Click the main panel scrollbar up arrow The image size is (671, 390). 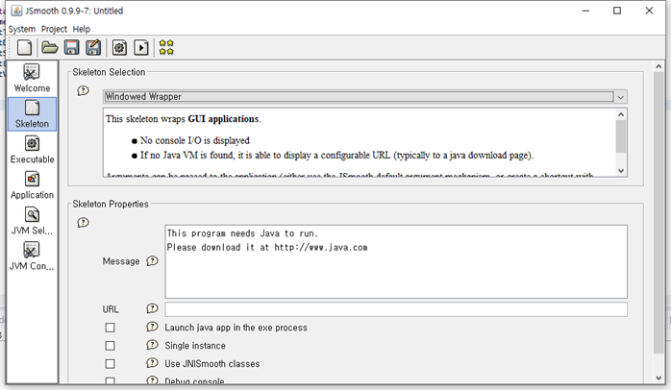click(x=659, y=66)
